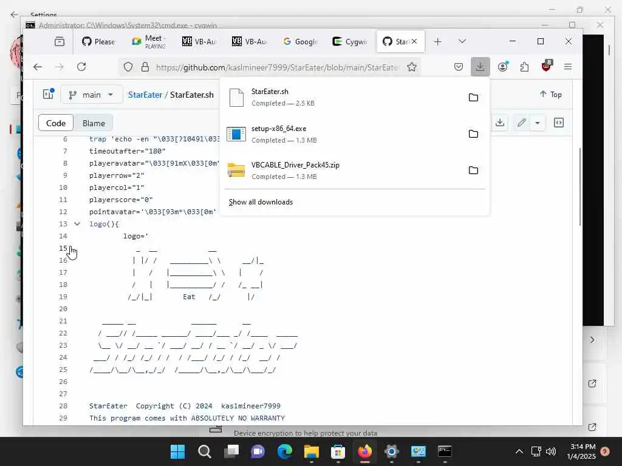The width and height of the screenshot is (622, 466).
Task: Open the taskbar clock showing 3:14 PM
Action: pos(581,451)
